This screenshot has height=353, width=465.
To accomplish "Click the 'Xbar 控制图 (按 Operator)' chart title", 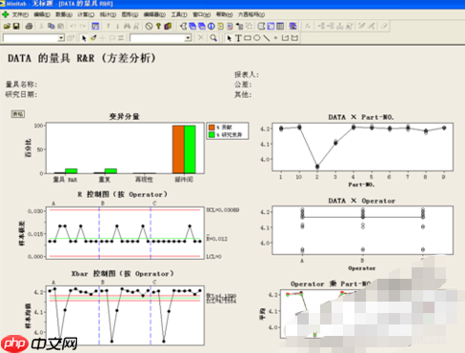I will [x=123, y=274].
